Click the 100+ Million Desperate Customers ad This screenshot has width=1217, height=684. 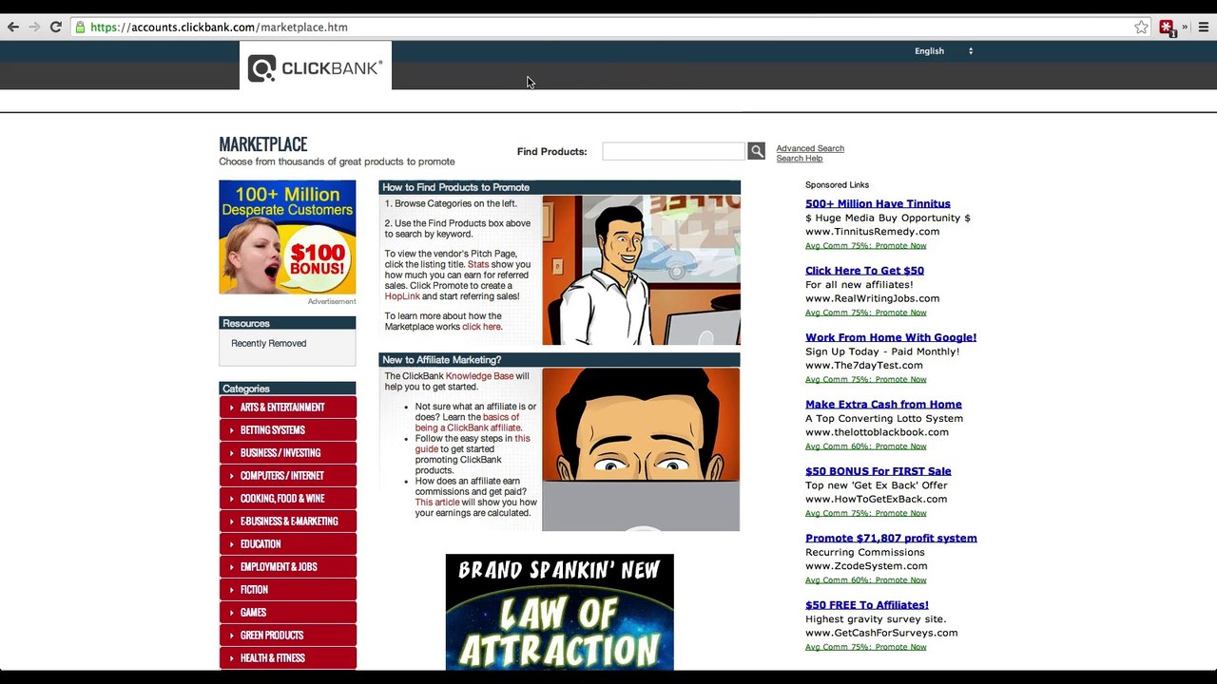click(287, 237)
